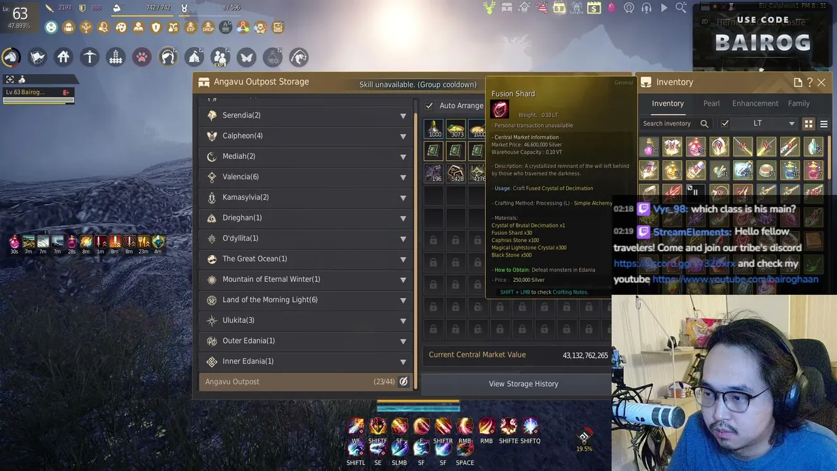Expand the Inner Edania storage list

tap(403, 362)
